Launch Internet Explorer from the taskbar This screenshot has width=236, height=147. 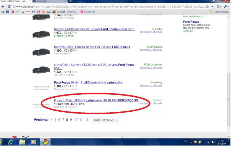tap(12, 142)
